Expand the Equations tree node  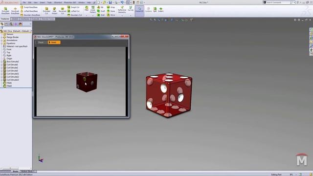[x=2, y=44]
